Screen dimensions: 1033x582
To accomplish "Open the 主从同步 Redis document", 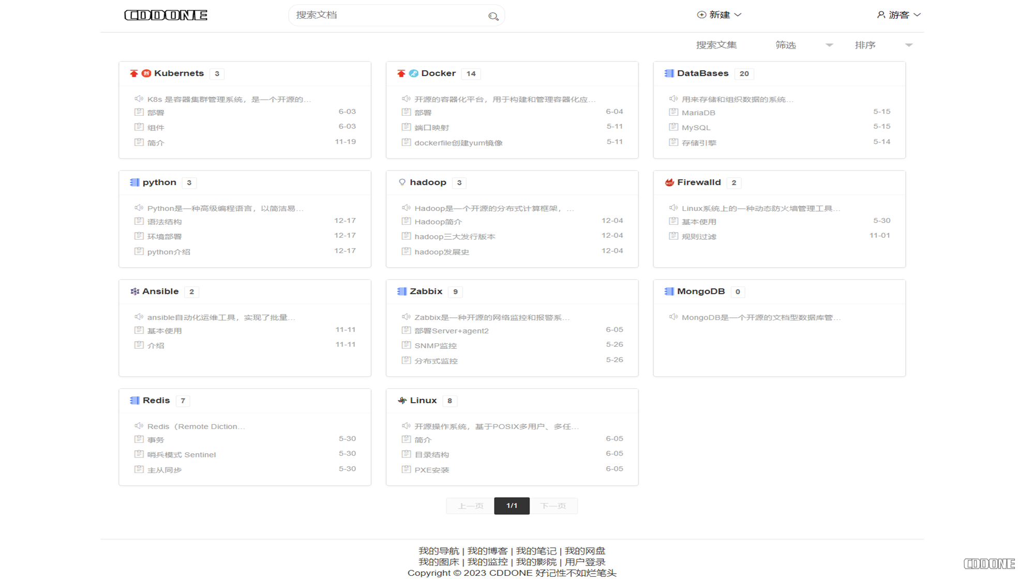I will [x=164, y=470].
